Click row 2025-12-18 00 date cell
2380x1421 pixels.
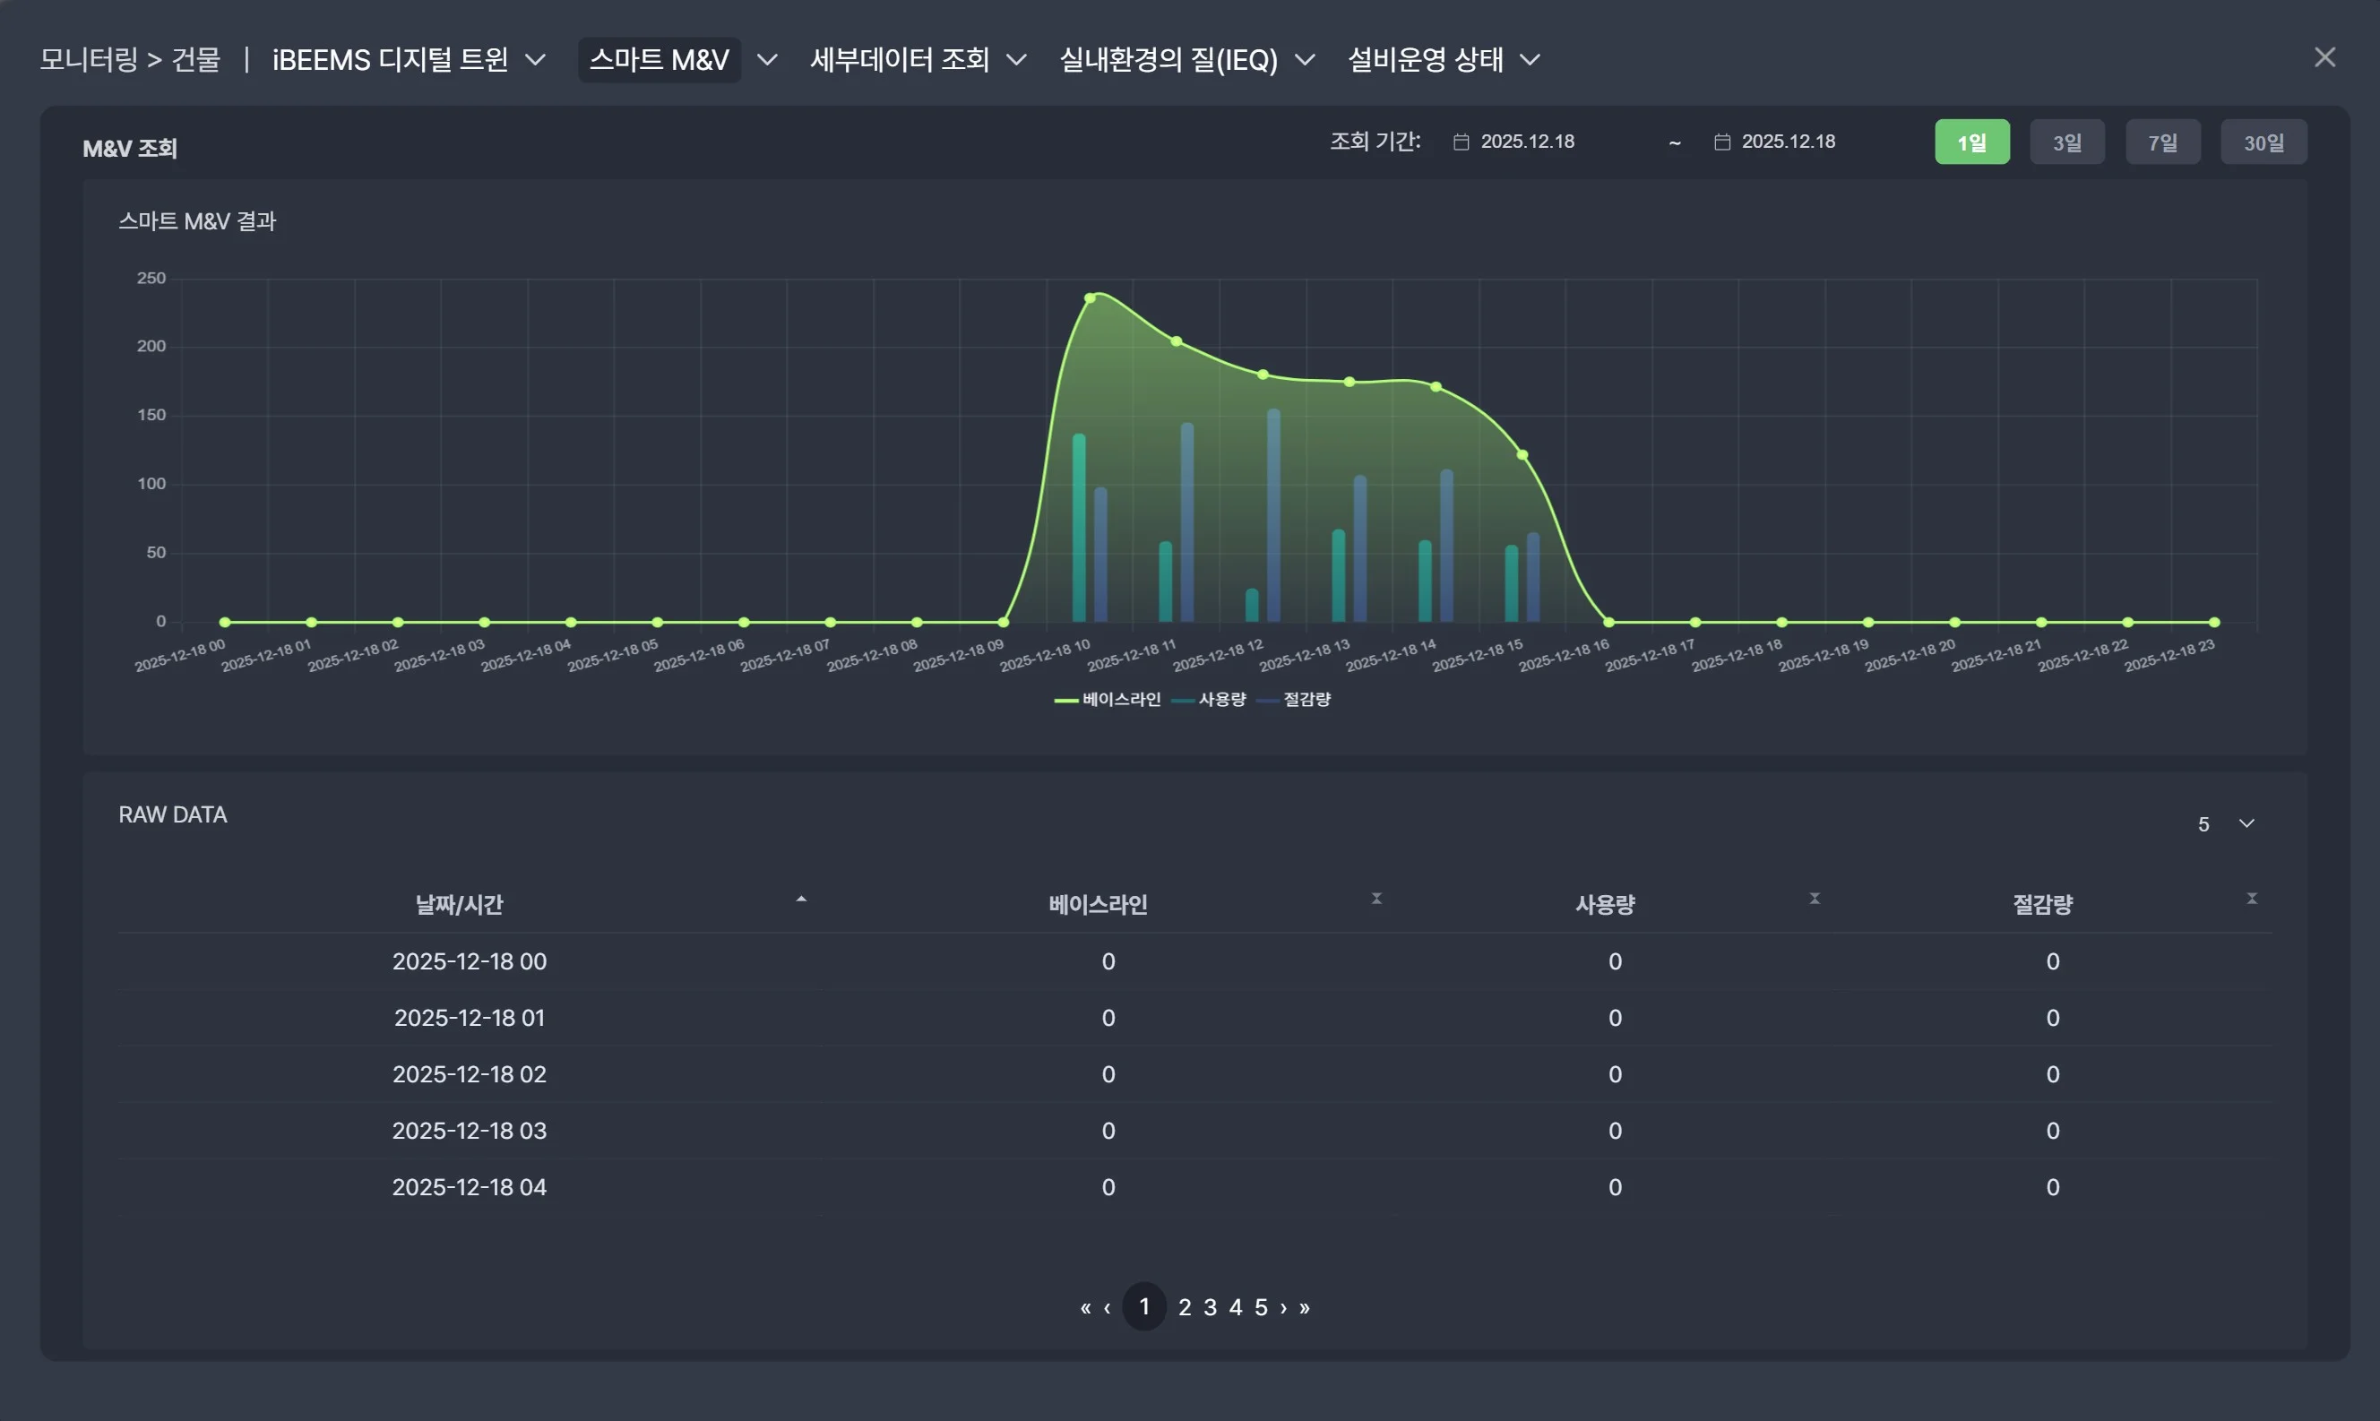click(x=470, y=961)
